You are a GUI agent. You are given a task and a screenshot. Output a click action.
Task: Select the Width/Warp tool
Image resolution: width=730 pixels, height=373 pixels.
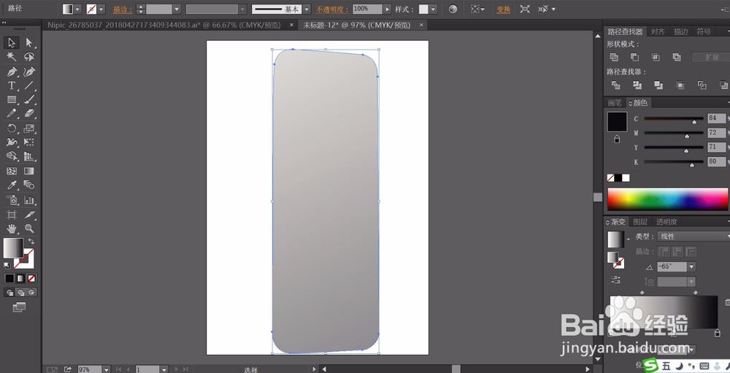pyautogui.click(x=12, y=142)
